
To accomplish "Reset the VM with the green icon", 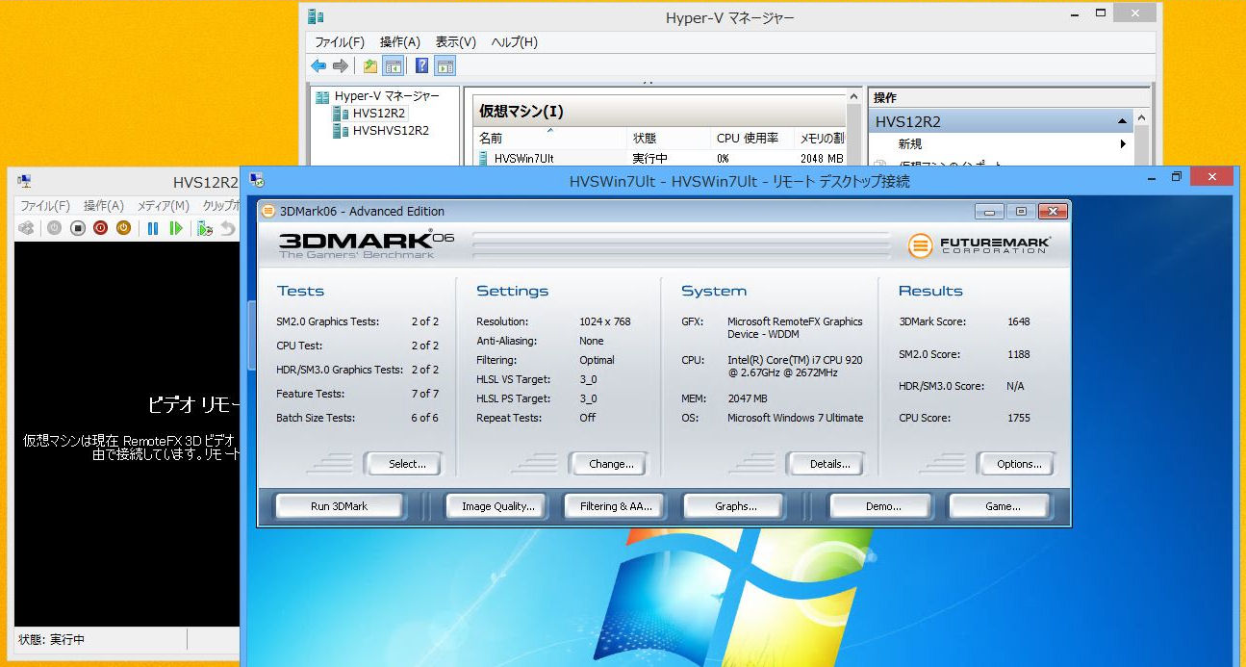I will coord(175,228).
